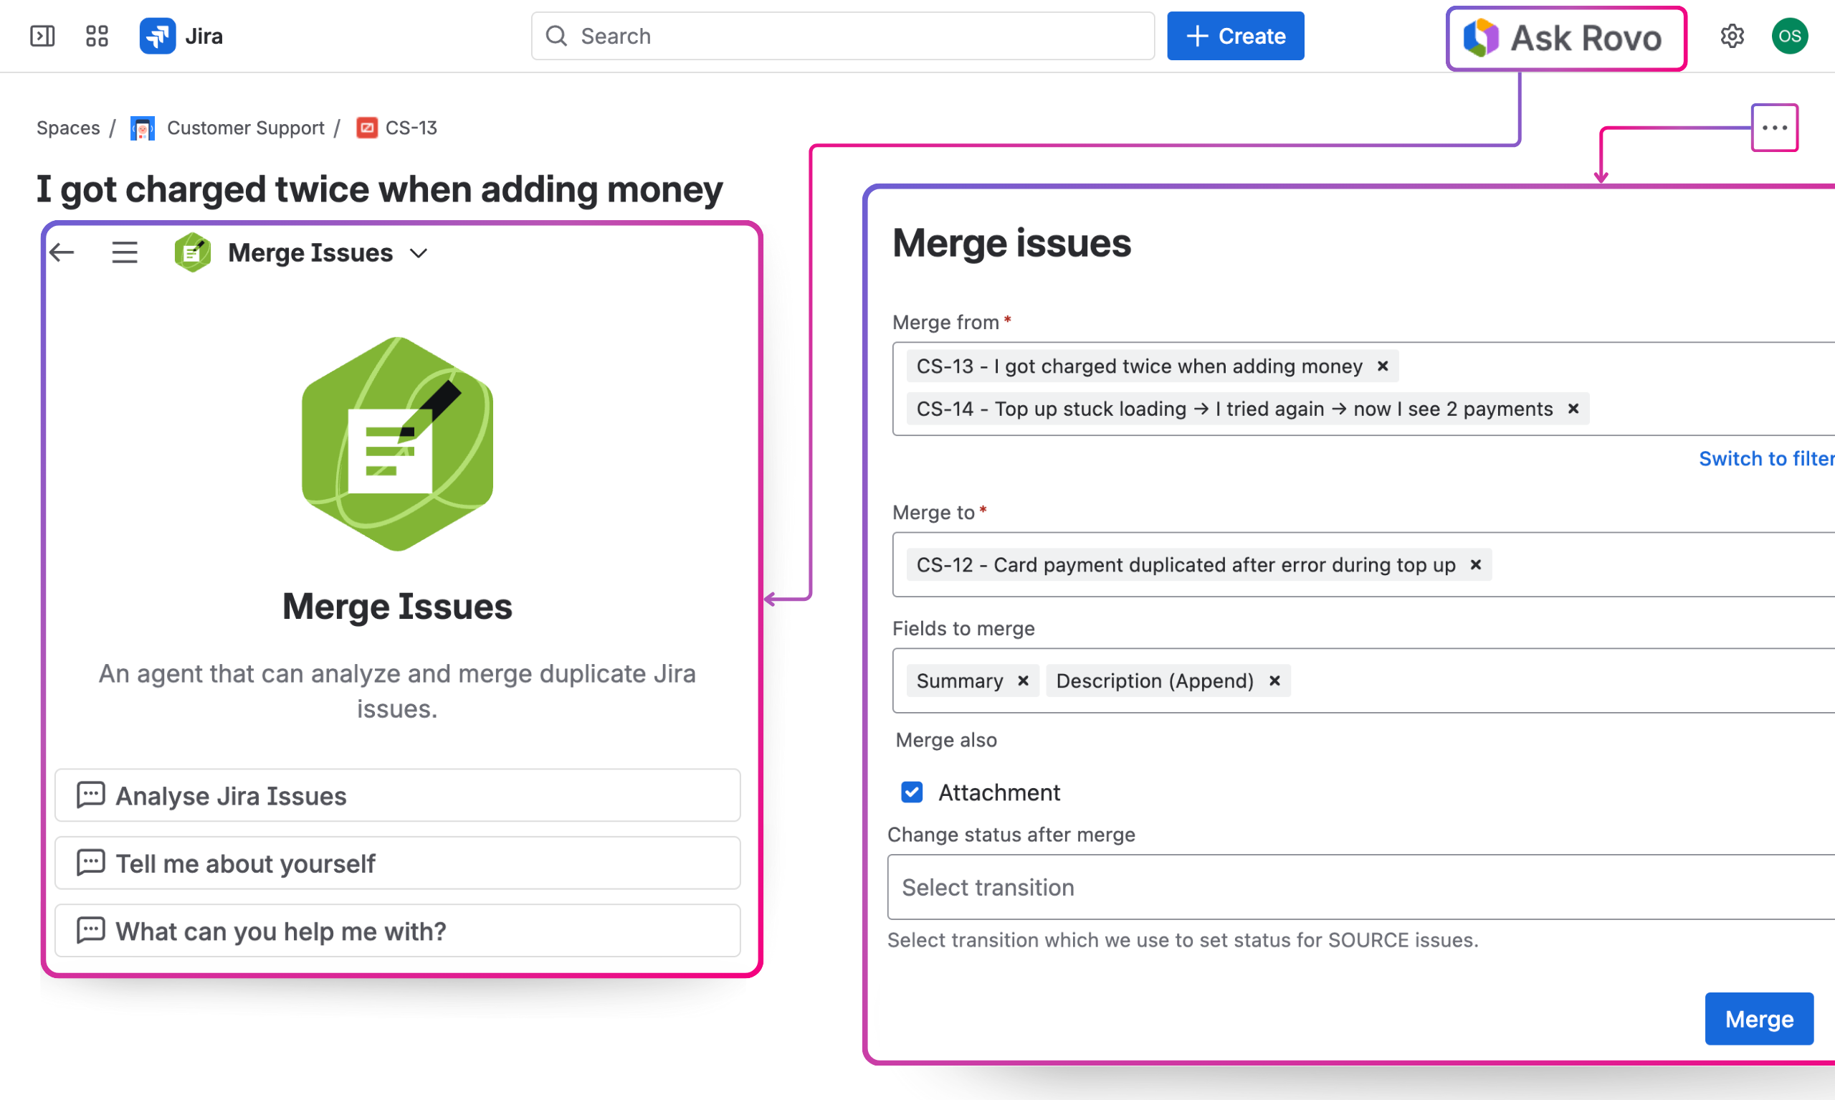Click the Jira logo icon
Image resolution: width=1835 pixels, height=1100 pixels.
click(157, 36)
